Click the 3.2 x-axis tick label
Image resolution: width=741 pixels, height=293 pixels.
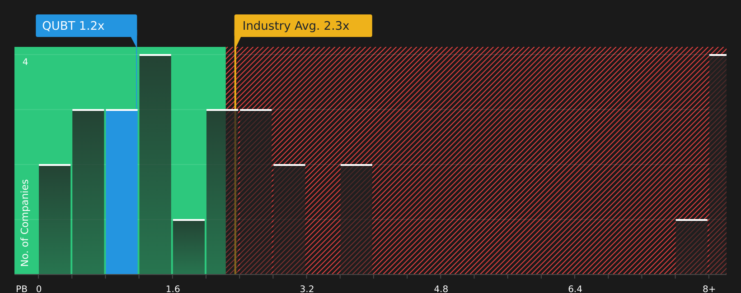pyautogui.click(x=307, y=289)
